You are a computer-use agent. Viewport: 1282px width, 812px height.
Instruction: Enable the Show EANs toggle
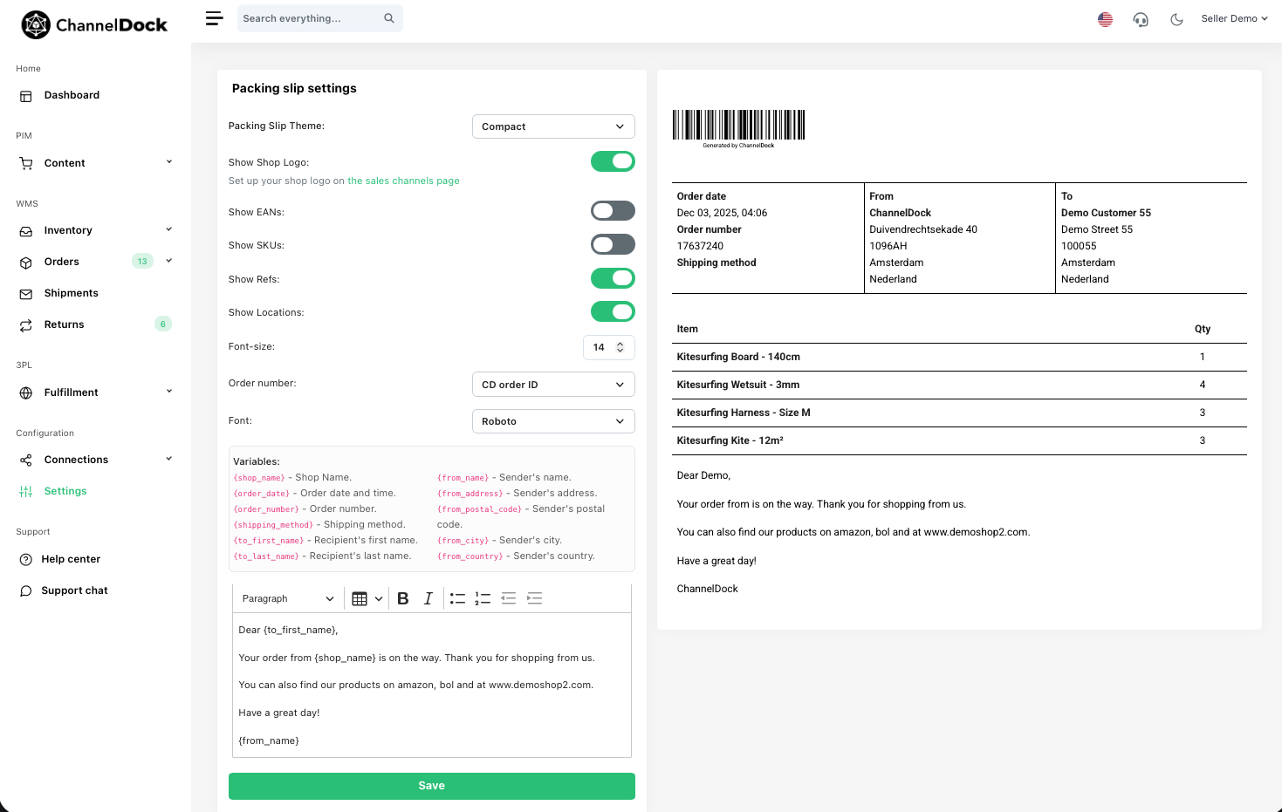point(613,211)
